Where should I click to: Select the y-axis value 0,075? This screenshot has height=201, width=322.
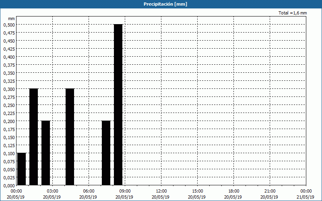[9, 162]
